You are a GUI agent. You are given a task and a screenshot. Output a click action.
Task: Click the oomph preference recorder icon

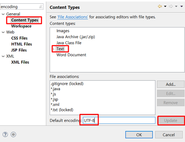[x=13, y=135]
